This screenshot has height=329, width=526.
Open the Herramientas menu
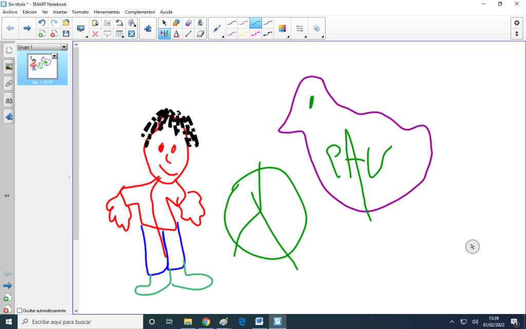click(x=106, y=12)
